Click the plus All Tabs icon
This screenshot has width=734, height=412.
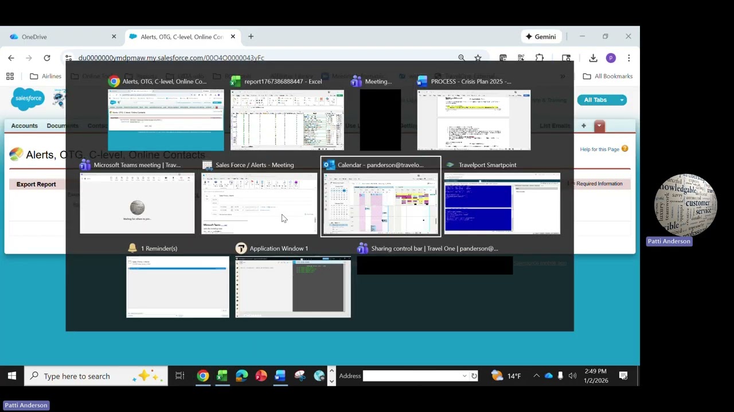[584, 126]
